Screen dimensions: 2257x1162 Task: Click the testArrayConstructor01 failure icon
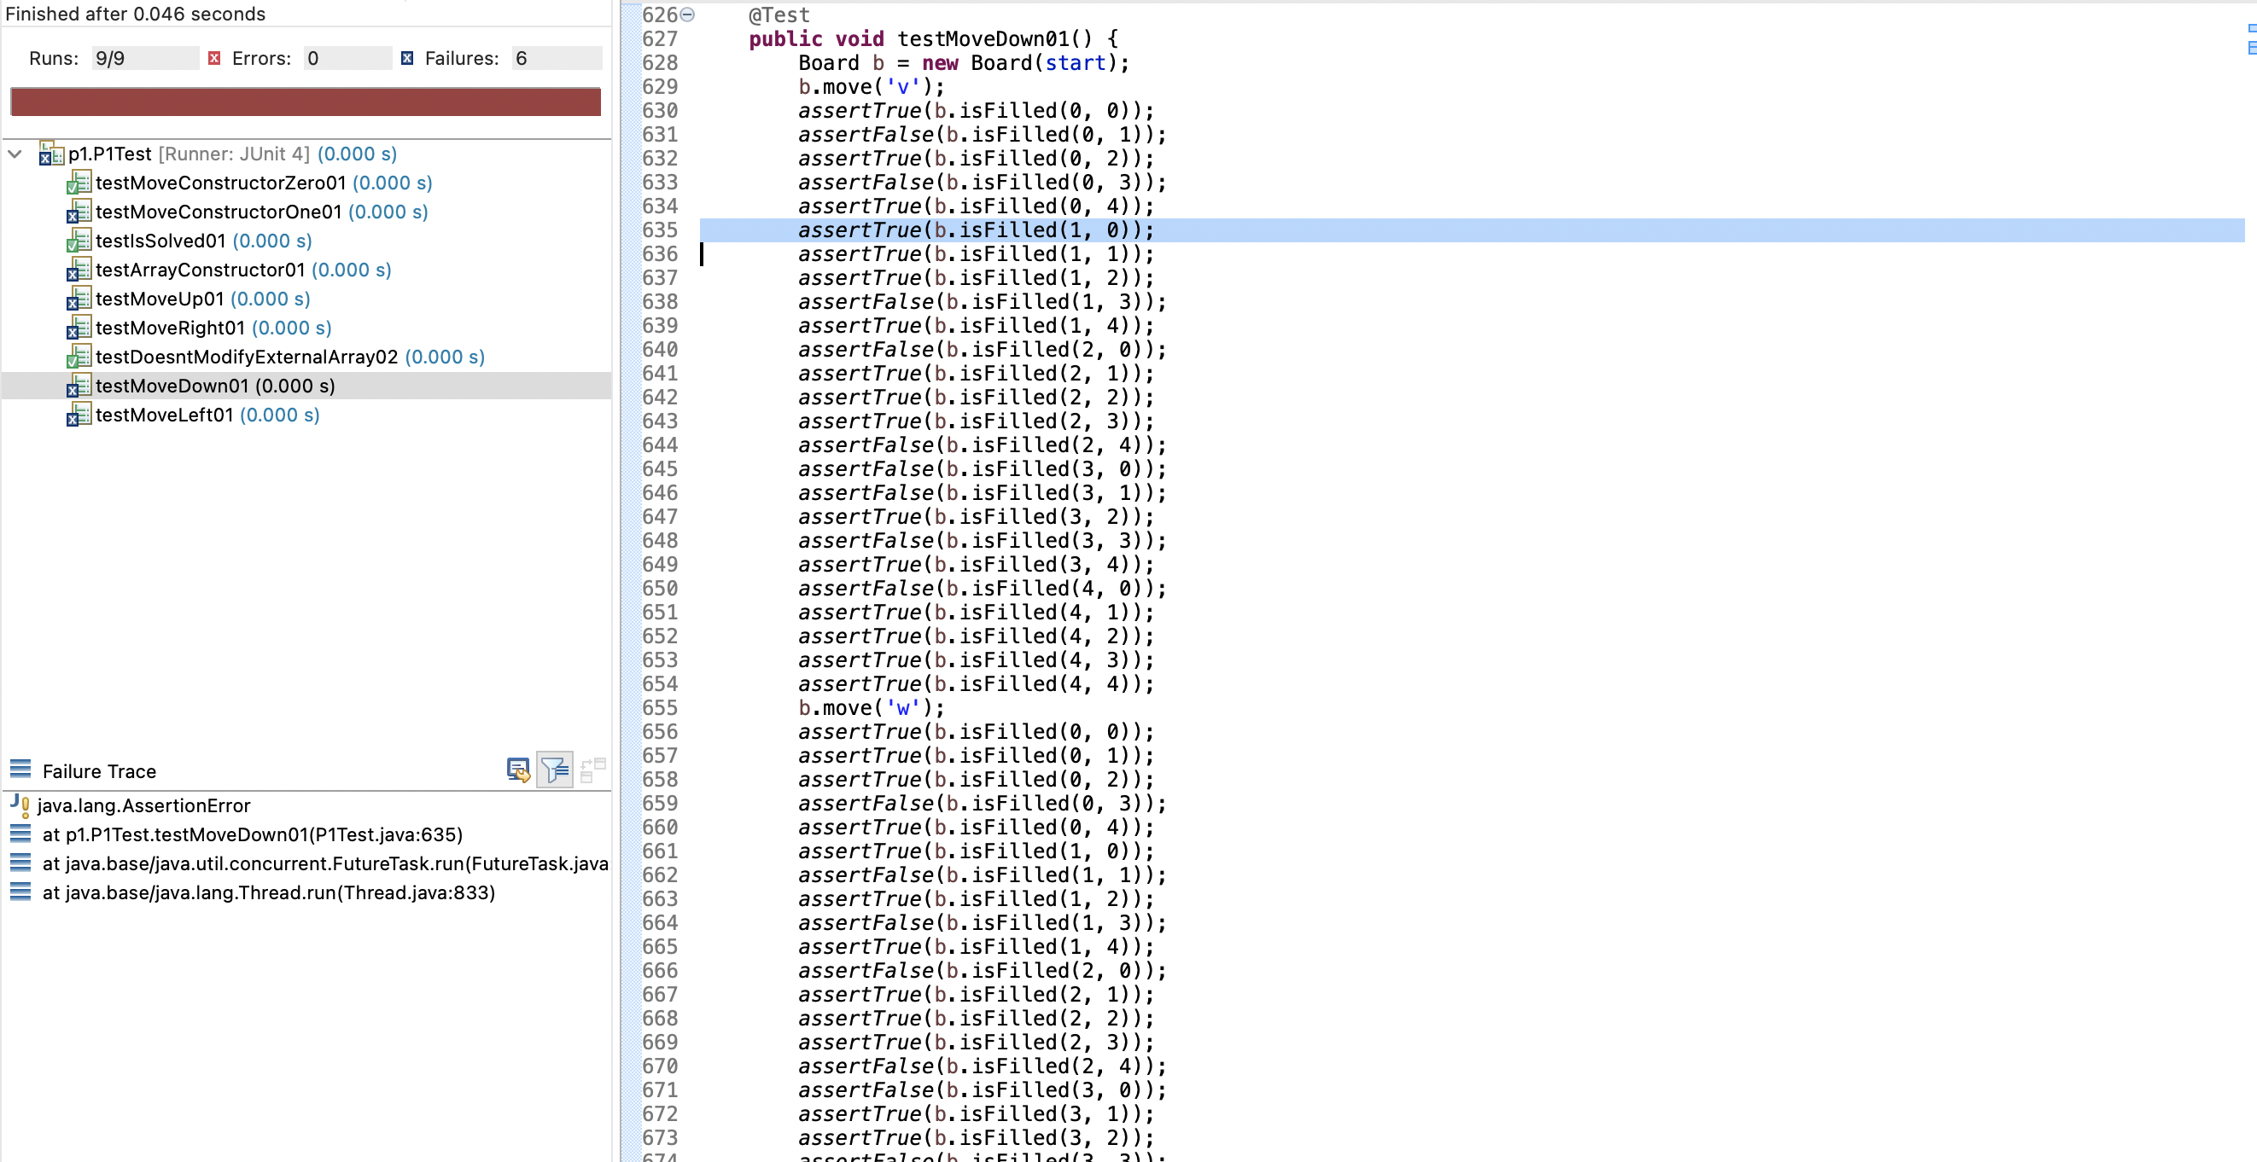(x=78, y=270)
